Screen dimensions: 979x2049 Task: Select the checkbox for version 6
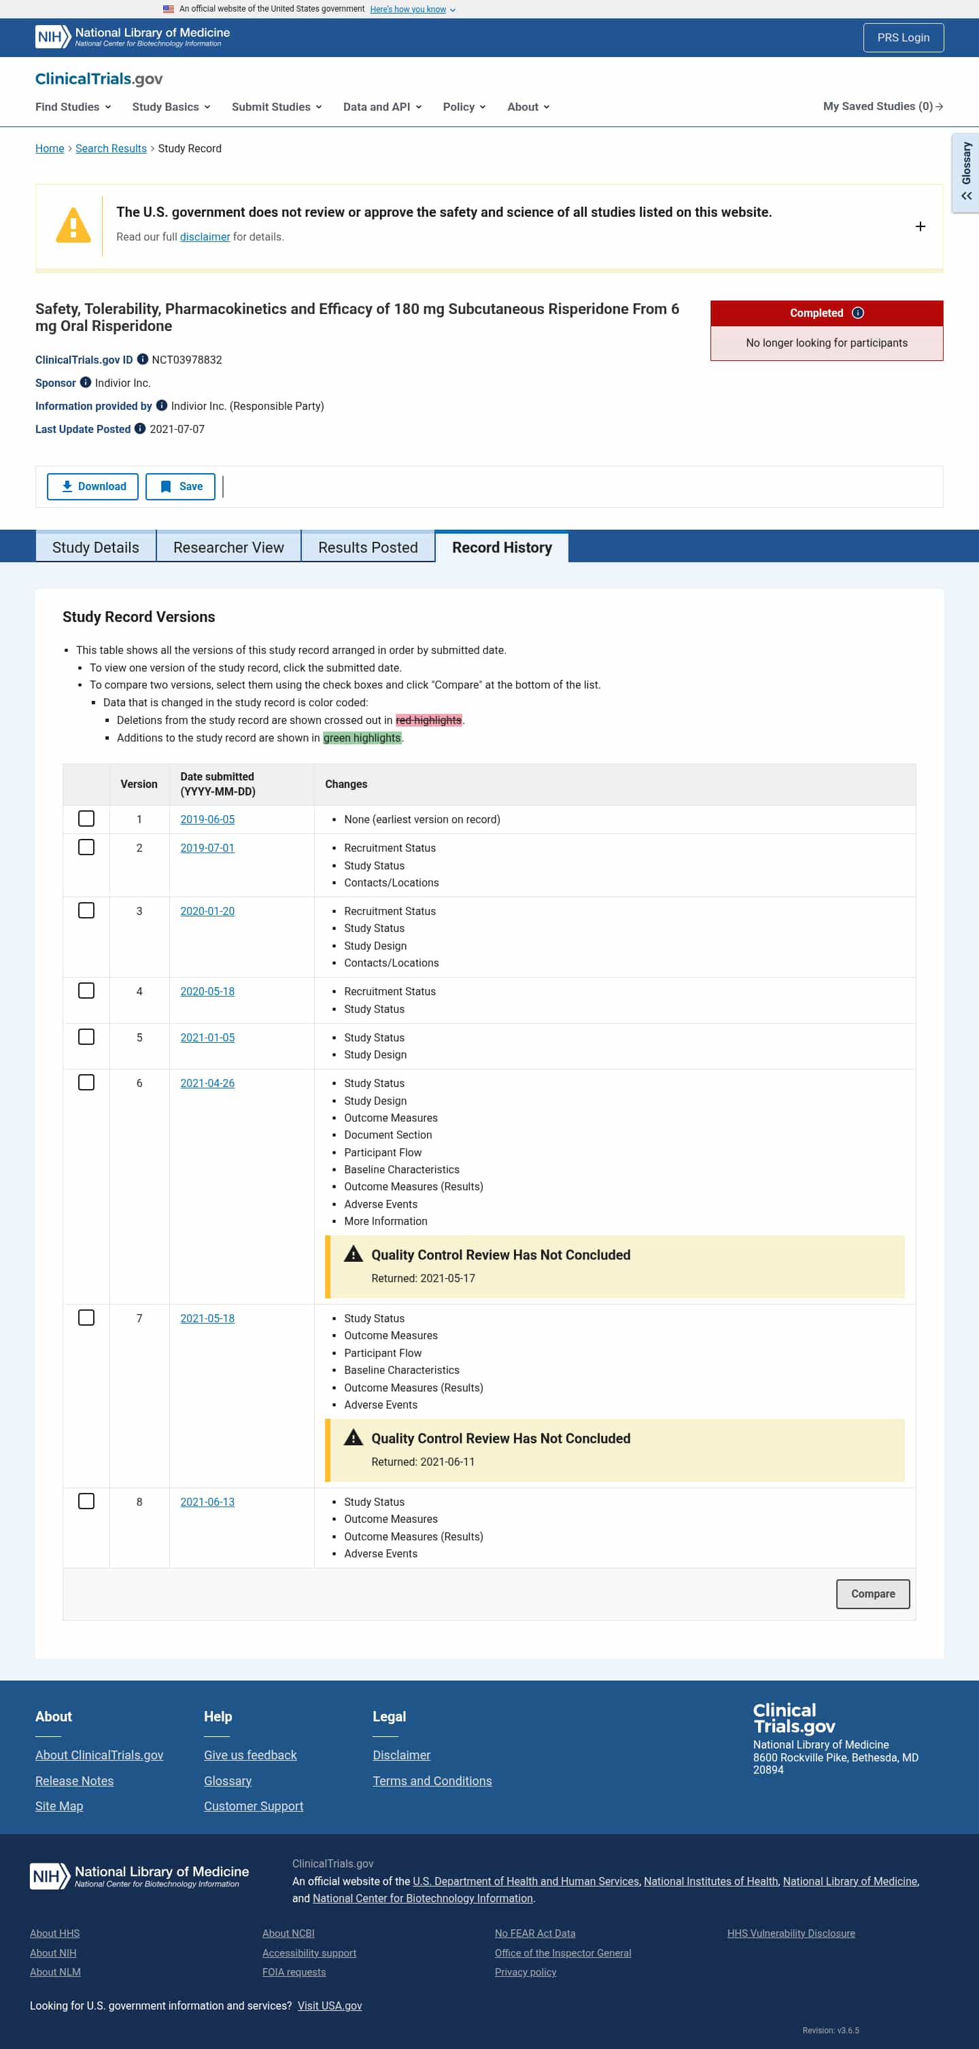pyautogui.click(x=87, y=1082)
